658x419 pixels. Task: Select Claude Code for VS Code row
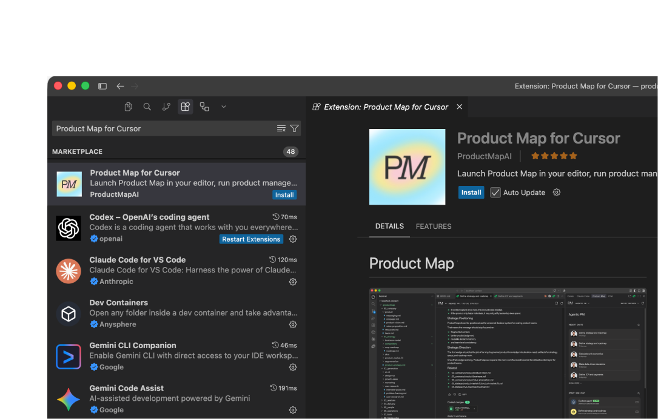click(176, 270)
